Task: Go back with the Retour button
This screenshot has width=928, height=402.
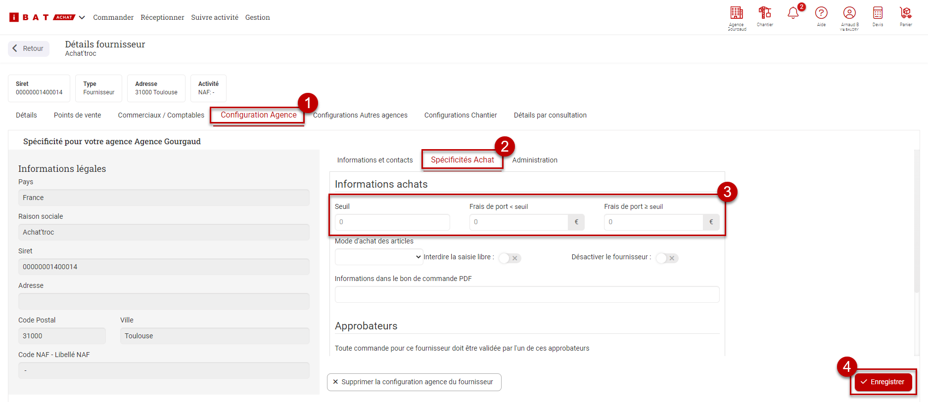Action: (x=29, y=48)
